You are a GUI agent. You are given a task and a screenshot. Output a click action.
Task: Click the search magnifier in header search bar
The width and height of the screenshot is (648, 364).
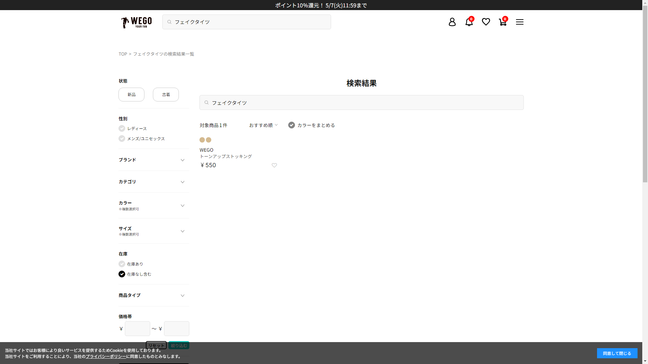coord(169,22)
